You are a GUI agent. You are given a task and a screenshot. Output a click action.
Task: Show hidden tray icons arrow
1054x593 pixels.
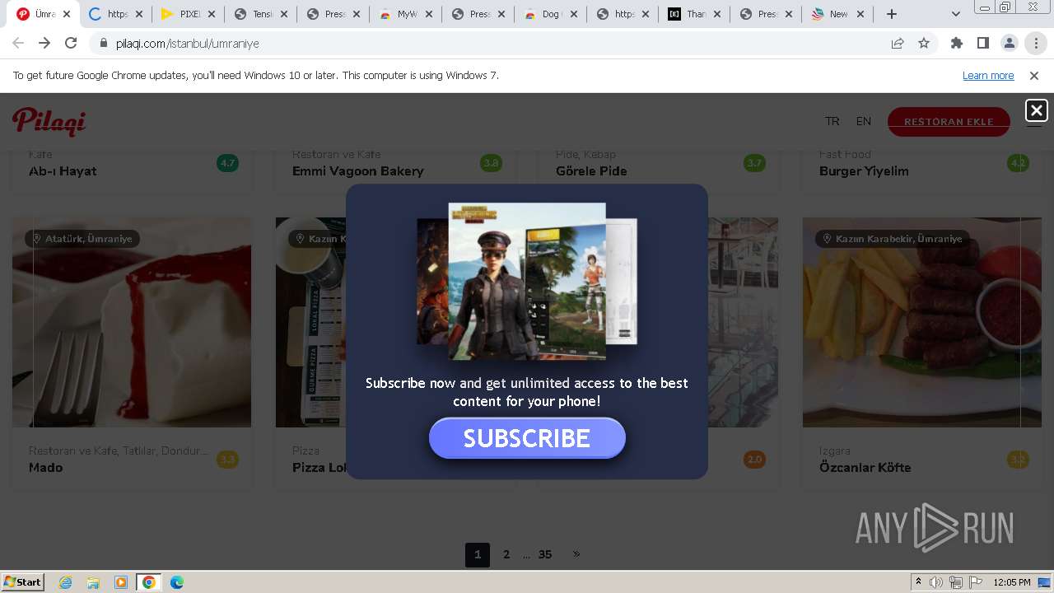(x=918, y=582)
